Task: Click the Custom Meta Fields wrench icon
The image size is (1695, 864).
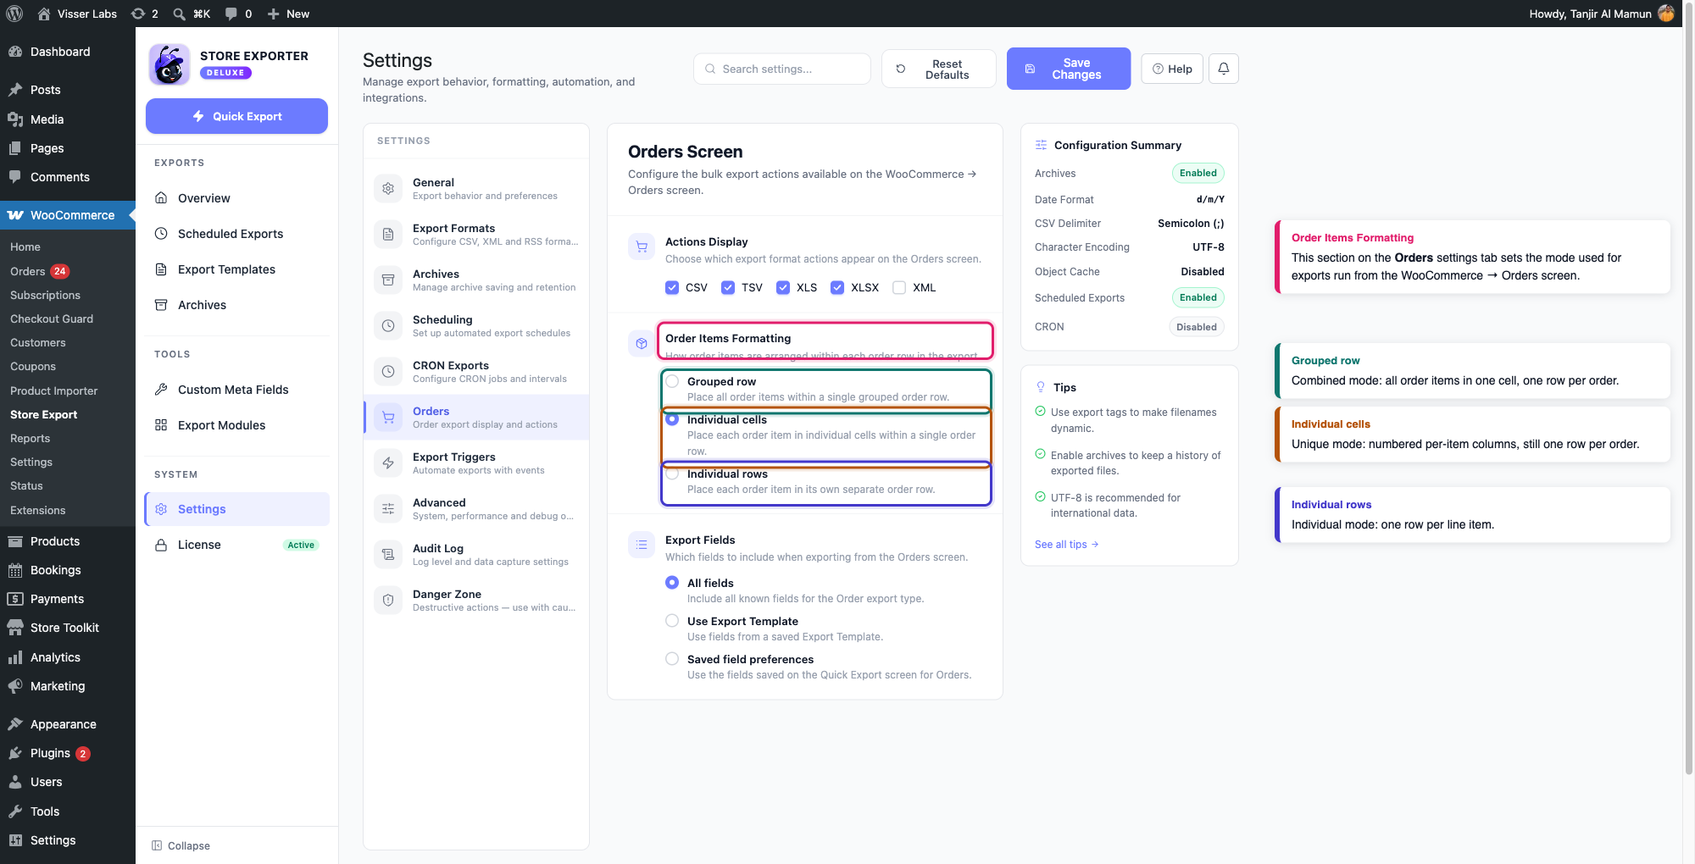Action: [161, 390]
